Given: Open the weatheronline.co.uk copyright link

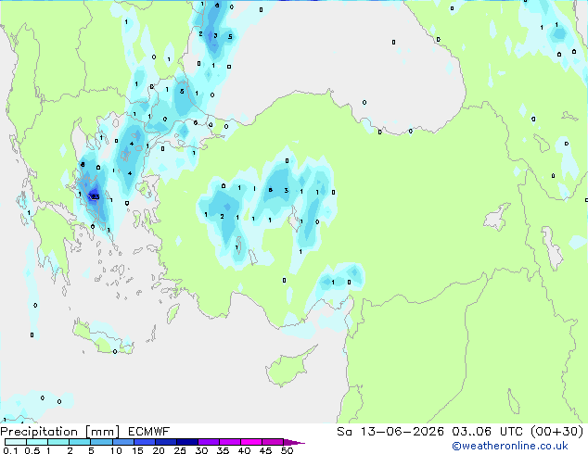Looking at the screenshot, I should pos(510,446).
